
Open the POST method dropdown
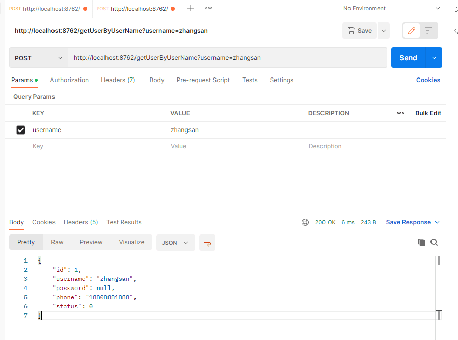point(39,58)
